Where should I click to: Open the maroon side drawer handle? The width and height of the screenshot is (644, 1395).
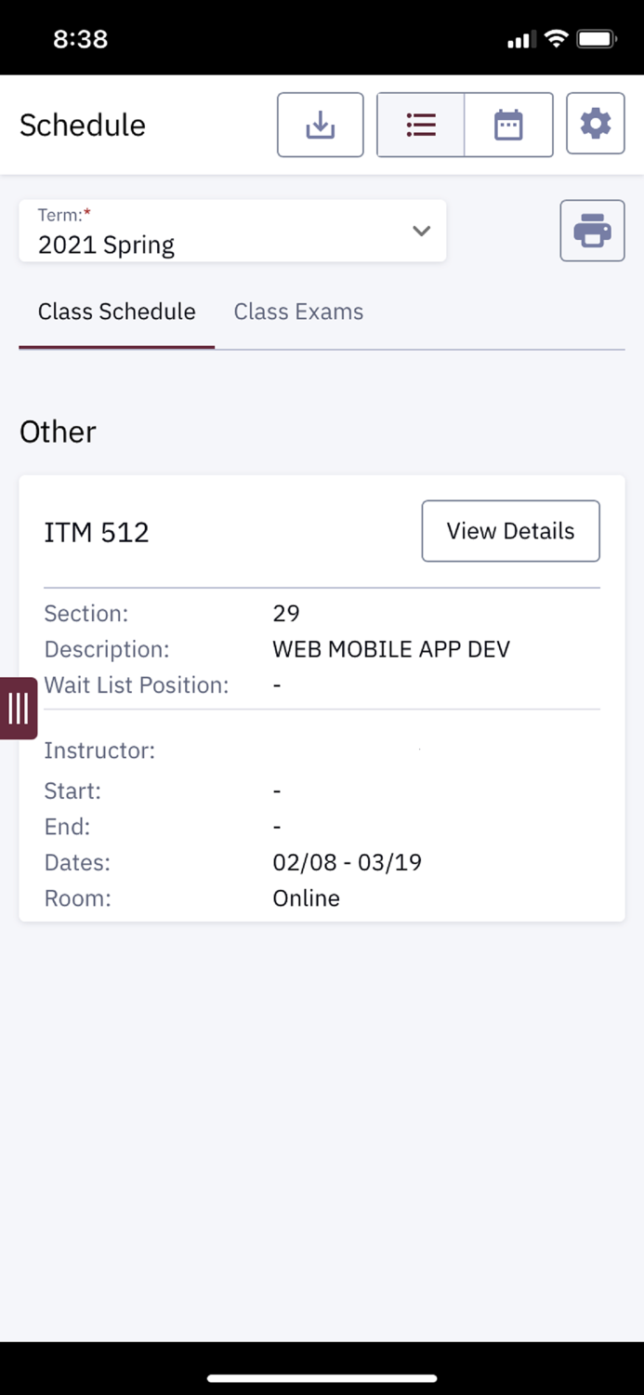click(18, 709)
